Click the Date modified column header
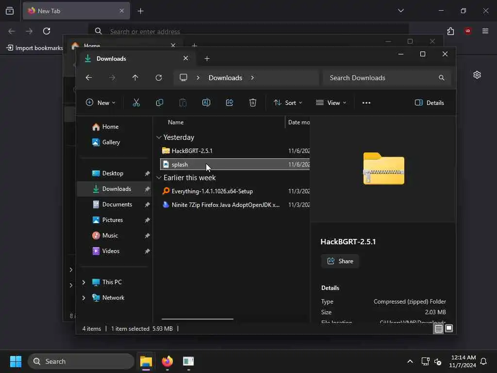This screenshot has width=497, height=373. point(298,122)
